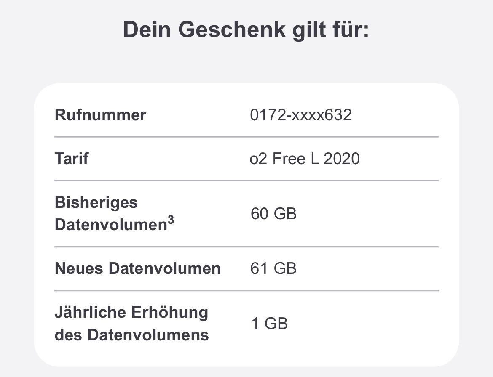Open footnote 3 superscript next to Datenvolumen
The width and height of the screenshot is (493, 377).
(x=170, y=220)
